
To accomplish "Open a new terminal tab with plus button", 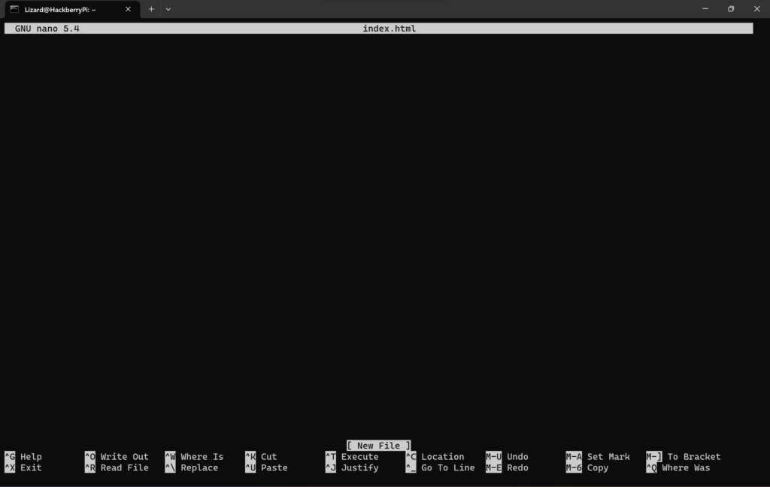I will coord(151,9).
